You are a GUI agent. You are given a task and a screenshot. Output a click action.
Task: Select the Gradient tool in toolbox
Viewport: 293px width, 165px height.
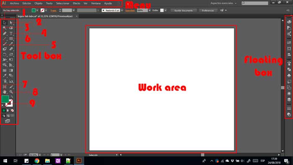(11, 70)
